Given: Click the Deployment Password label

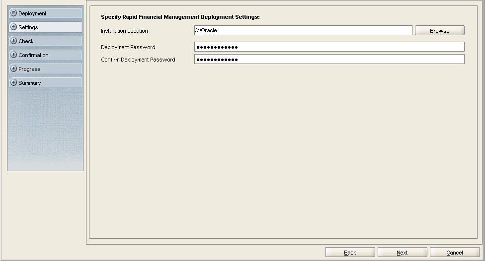Looking at the screenshot, I should 128,47.
